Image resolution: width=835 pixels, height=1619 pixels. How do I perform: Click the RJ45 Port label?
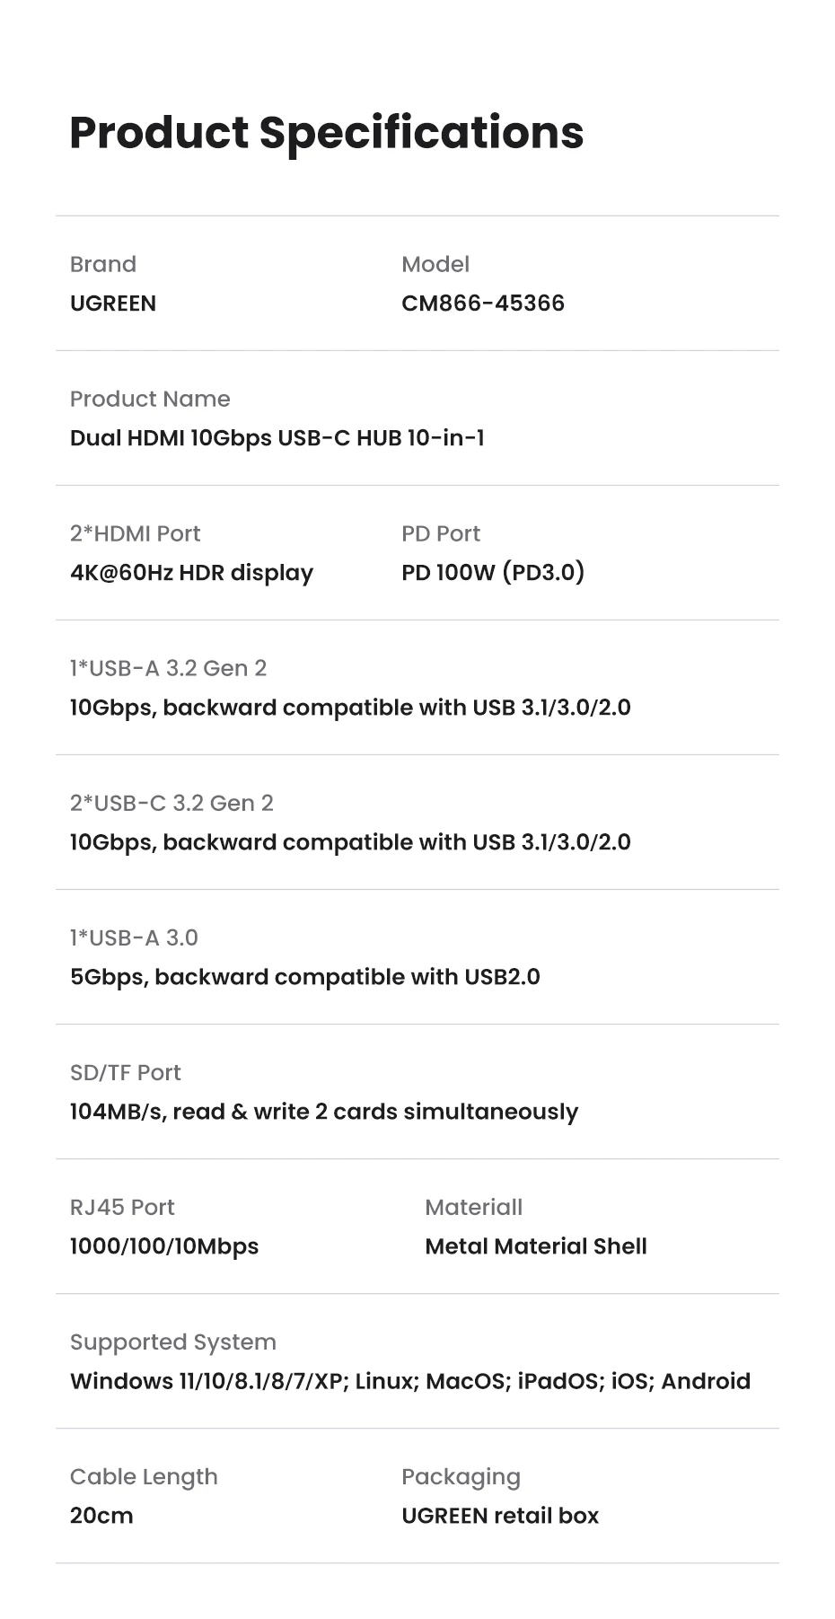point(122,1207)
